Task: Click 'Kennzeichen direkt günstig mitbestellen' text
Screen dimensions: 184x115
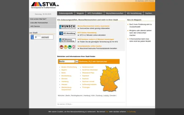Action: click(x=95, y=29)
